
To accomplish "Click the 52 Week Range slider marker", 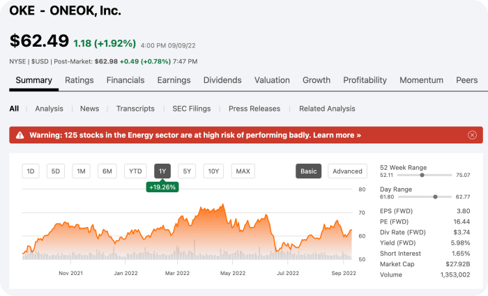I will 422,175.
